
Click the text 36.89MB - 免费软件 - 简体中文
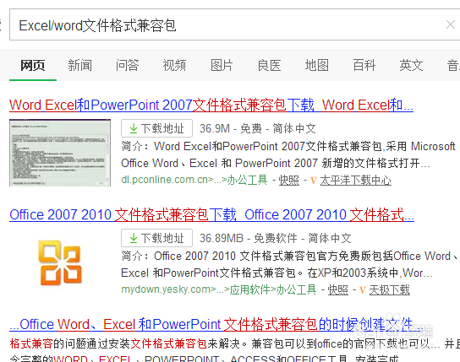pos(275,238)
